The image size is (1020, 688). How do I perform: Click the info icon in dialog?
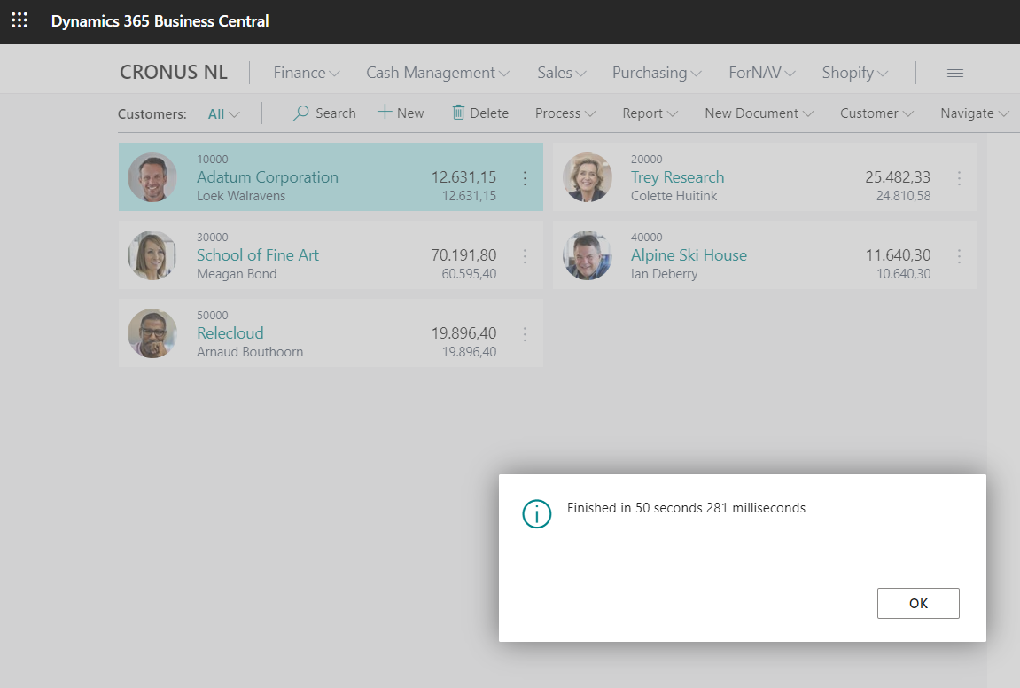pos(536,513)
